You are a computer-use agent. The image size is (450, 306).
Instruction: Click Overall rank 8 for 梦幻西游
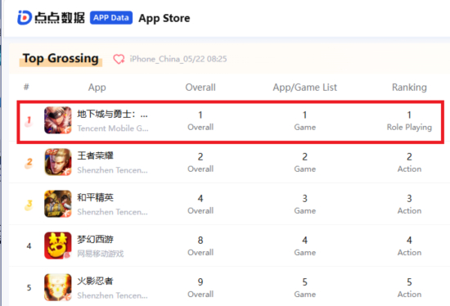click(200, 246)
